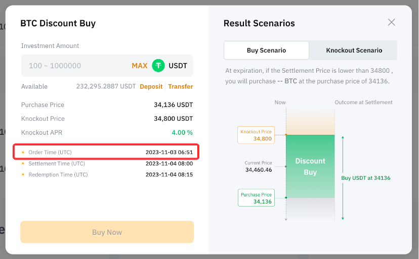Click the Order Time 2023-11-03 06:51 value

pyautogui.click(x=169, y=152)
